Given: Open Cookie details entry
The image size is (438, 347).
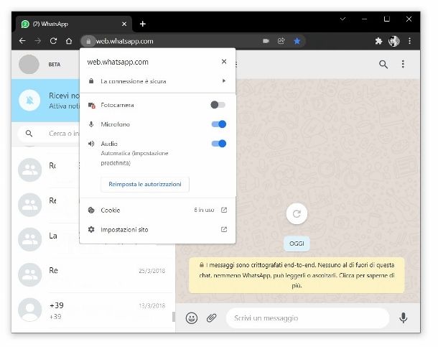Looking at the screenshot, I should [x=157, y=210].
